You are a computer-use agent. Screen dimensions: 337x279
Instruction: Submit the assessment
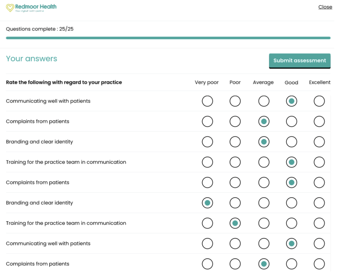(299, 61)
